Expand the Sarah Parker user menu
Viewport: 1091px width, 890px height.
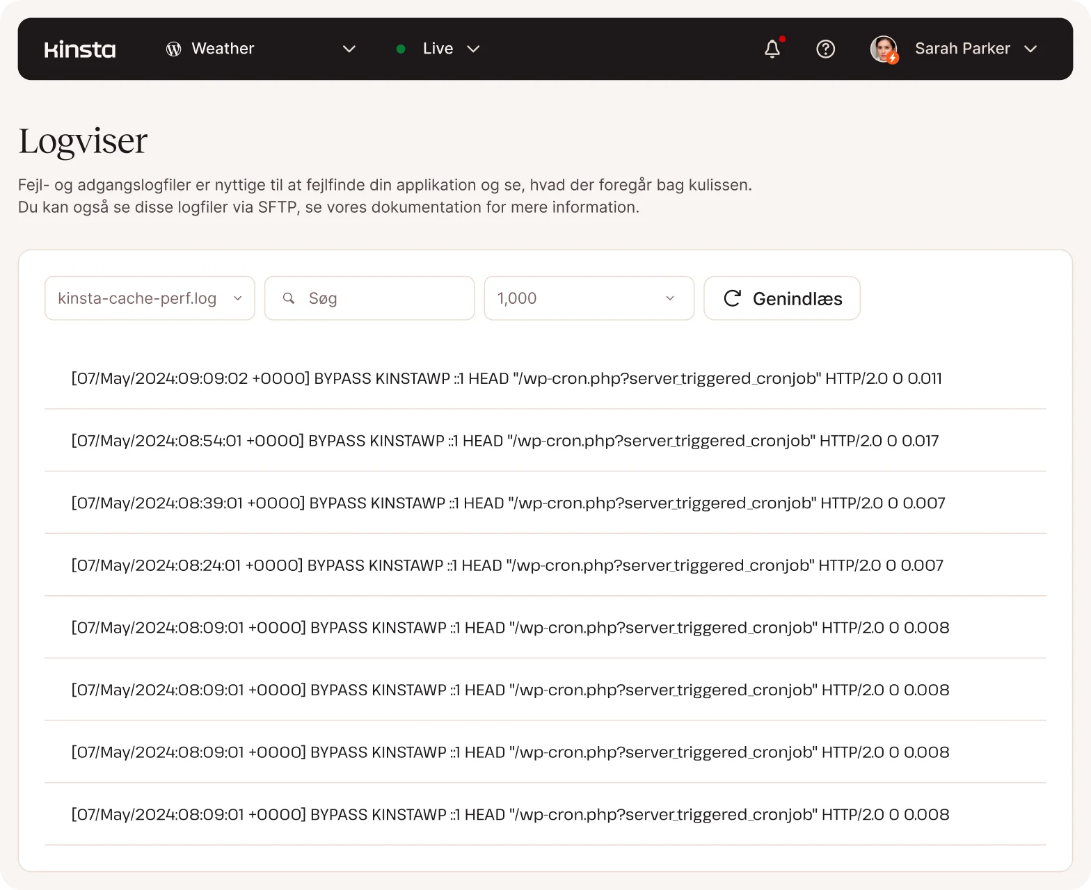1030,49
